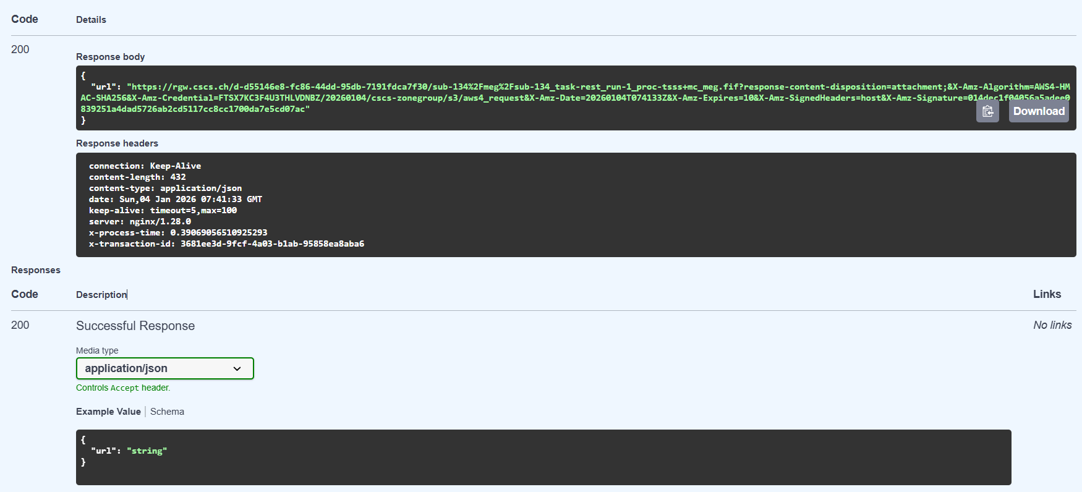
Task: Click the connection: Keep-Alive line
Action: pyautogui.click(x=145, y=166)
